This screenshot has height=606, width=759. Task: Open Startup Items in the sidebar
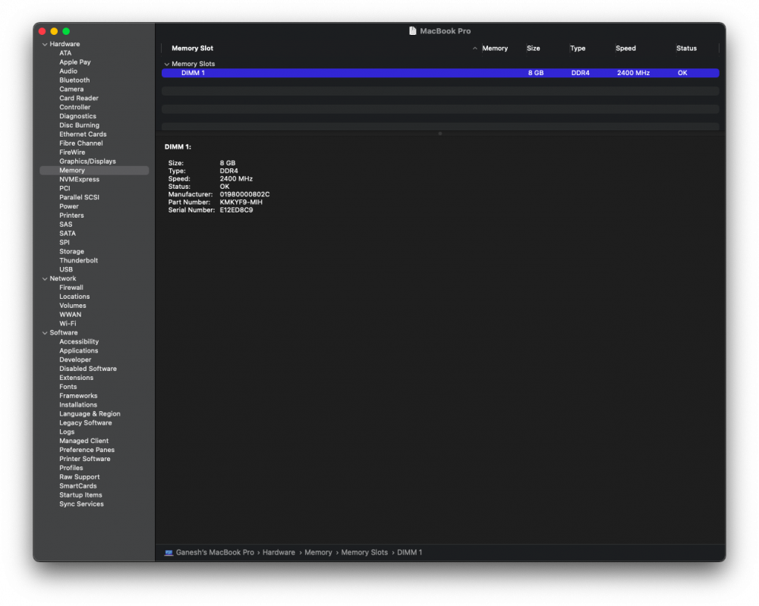[x=80, y=495]
